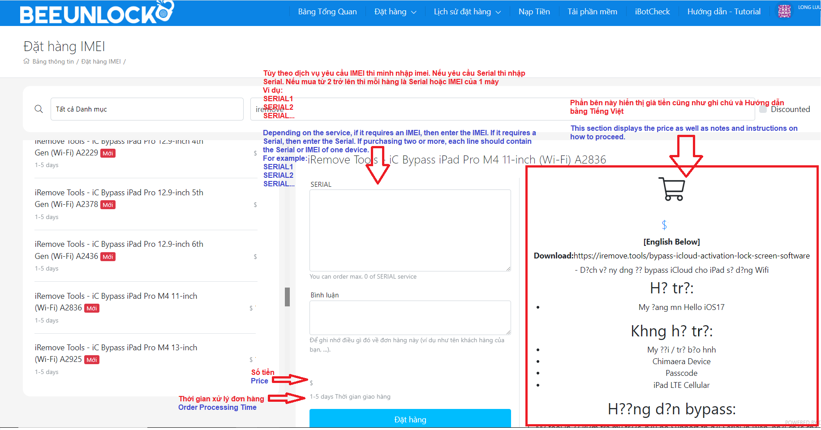Open Tải phần mềm menu item
Viewport: 821px width, 430px height.
[592, 12]
